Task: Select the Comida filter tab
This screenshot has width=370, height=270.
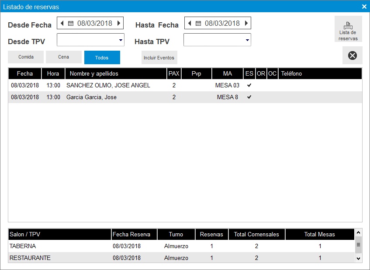Action: click(x=26, y=57)
